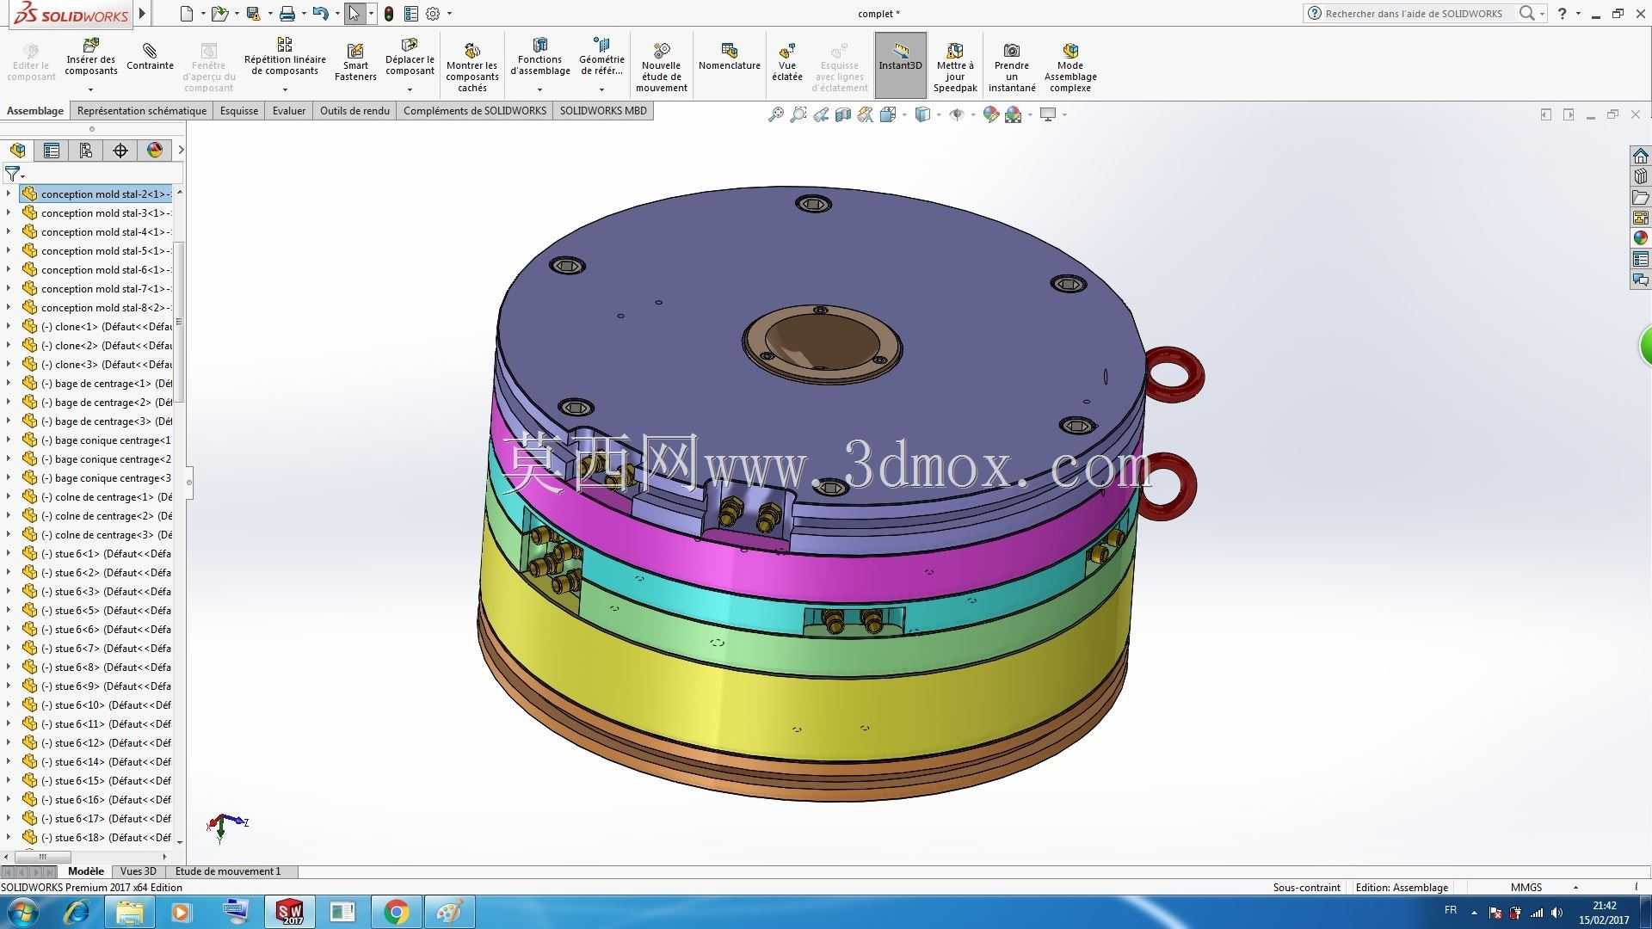Viewport: 1652px width, 929px height.
Task: Click the Rebuild traffic light icon
Action: (389, 14)
